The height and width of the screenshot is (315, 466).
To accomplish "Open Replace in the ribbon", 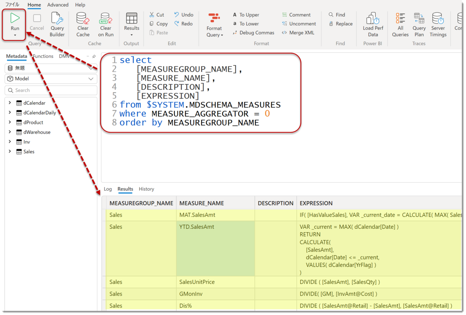I will (341, 24).
